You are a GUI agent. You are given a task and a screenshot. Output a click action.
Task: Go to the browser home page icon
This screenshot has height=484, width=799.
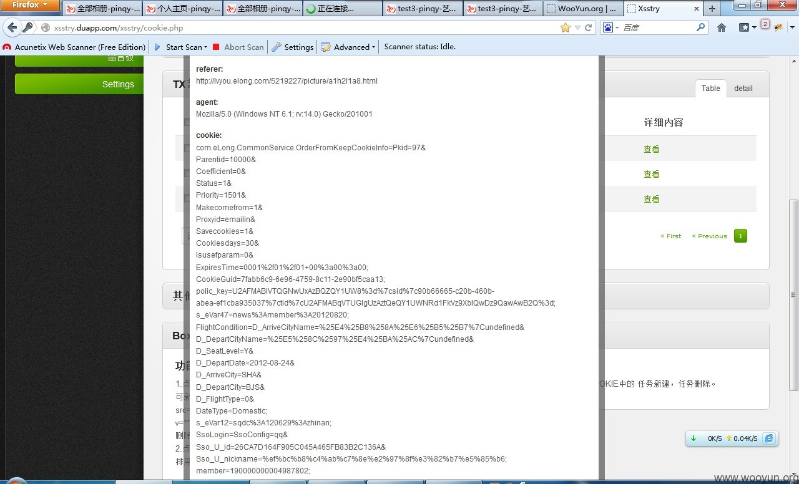[x=722, y=27]
